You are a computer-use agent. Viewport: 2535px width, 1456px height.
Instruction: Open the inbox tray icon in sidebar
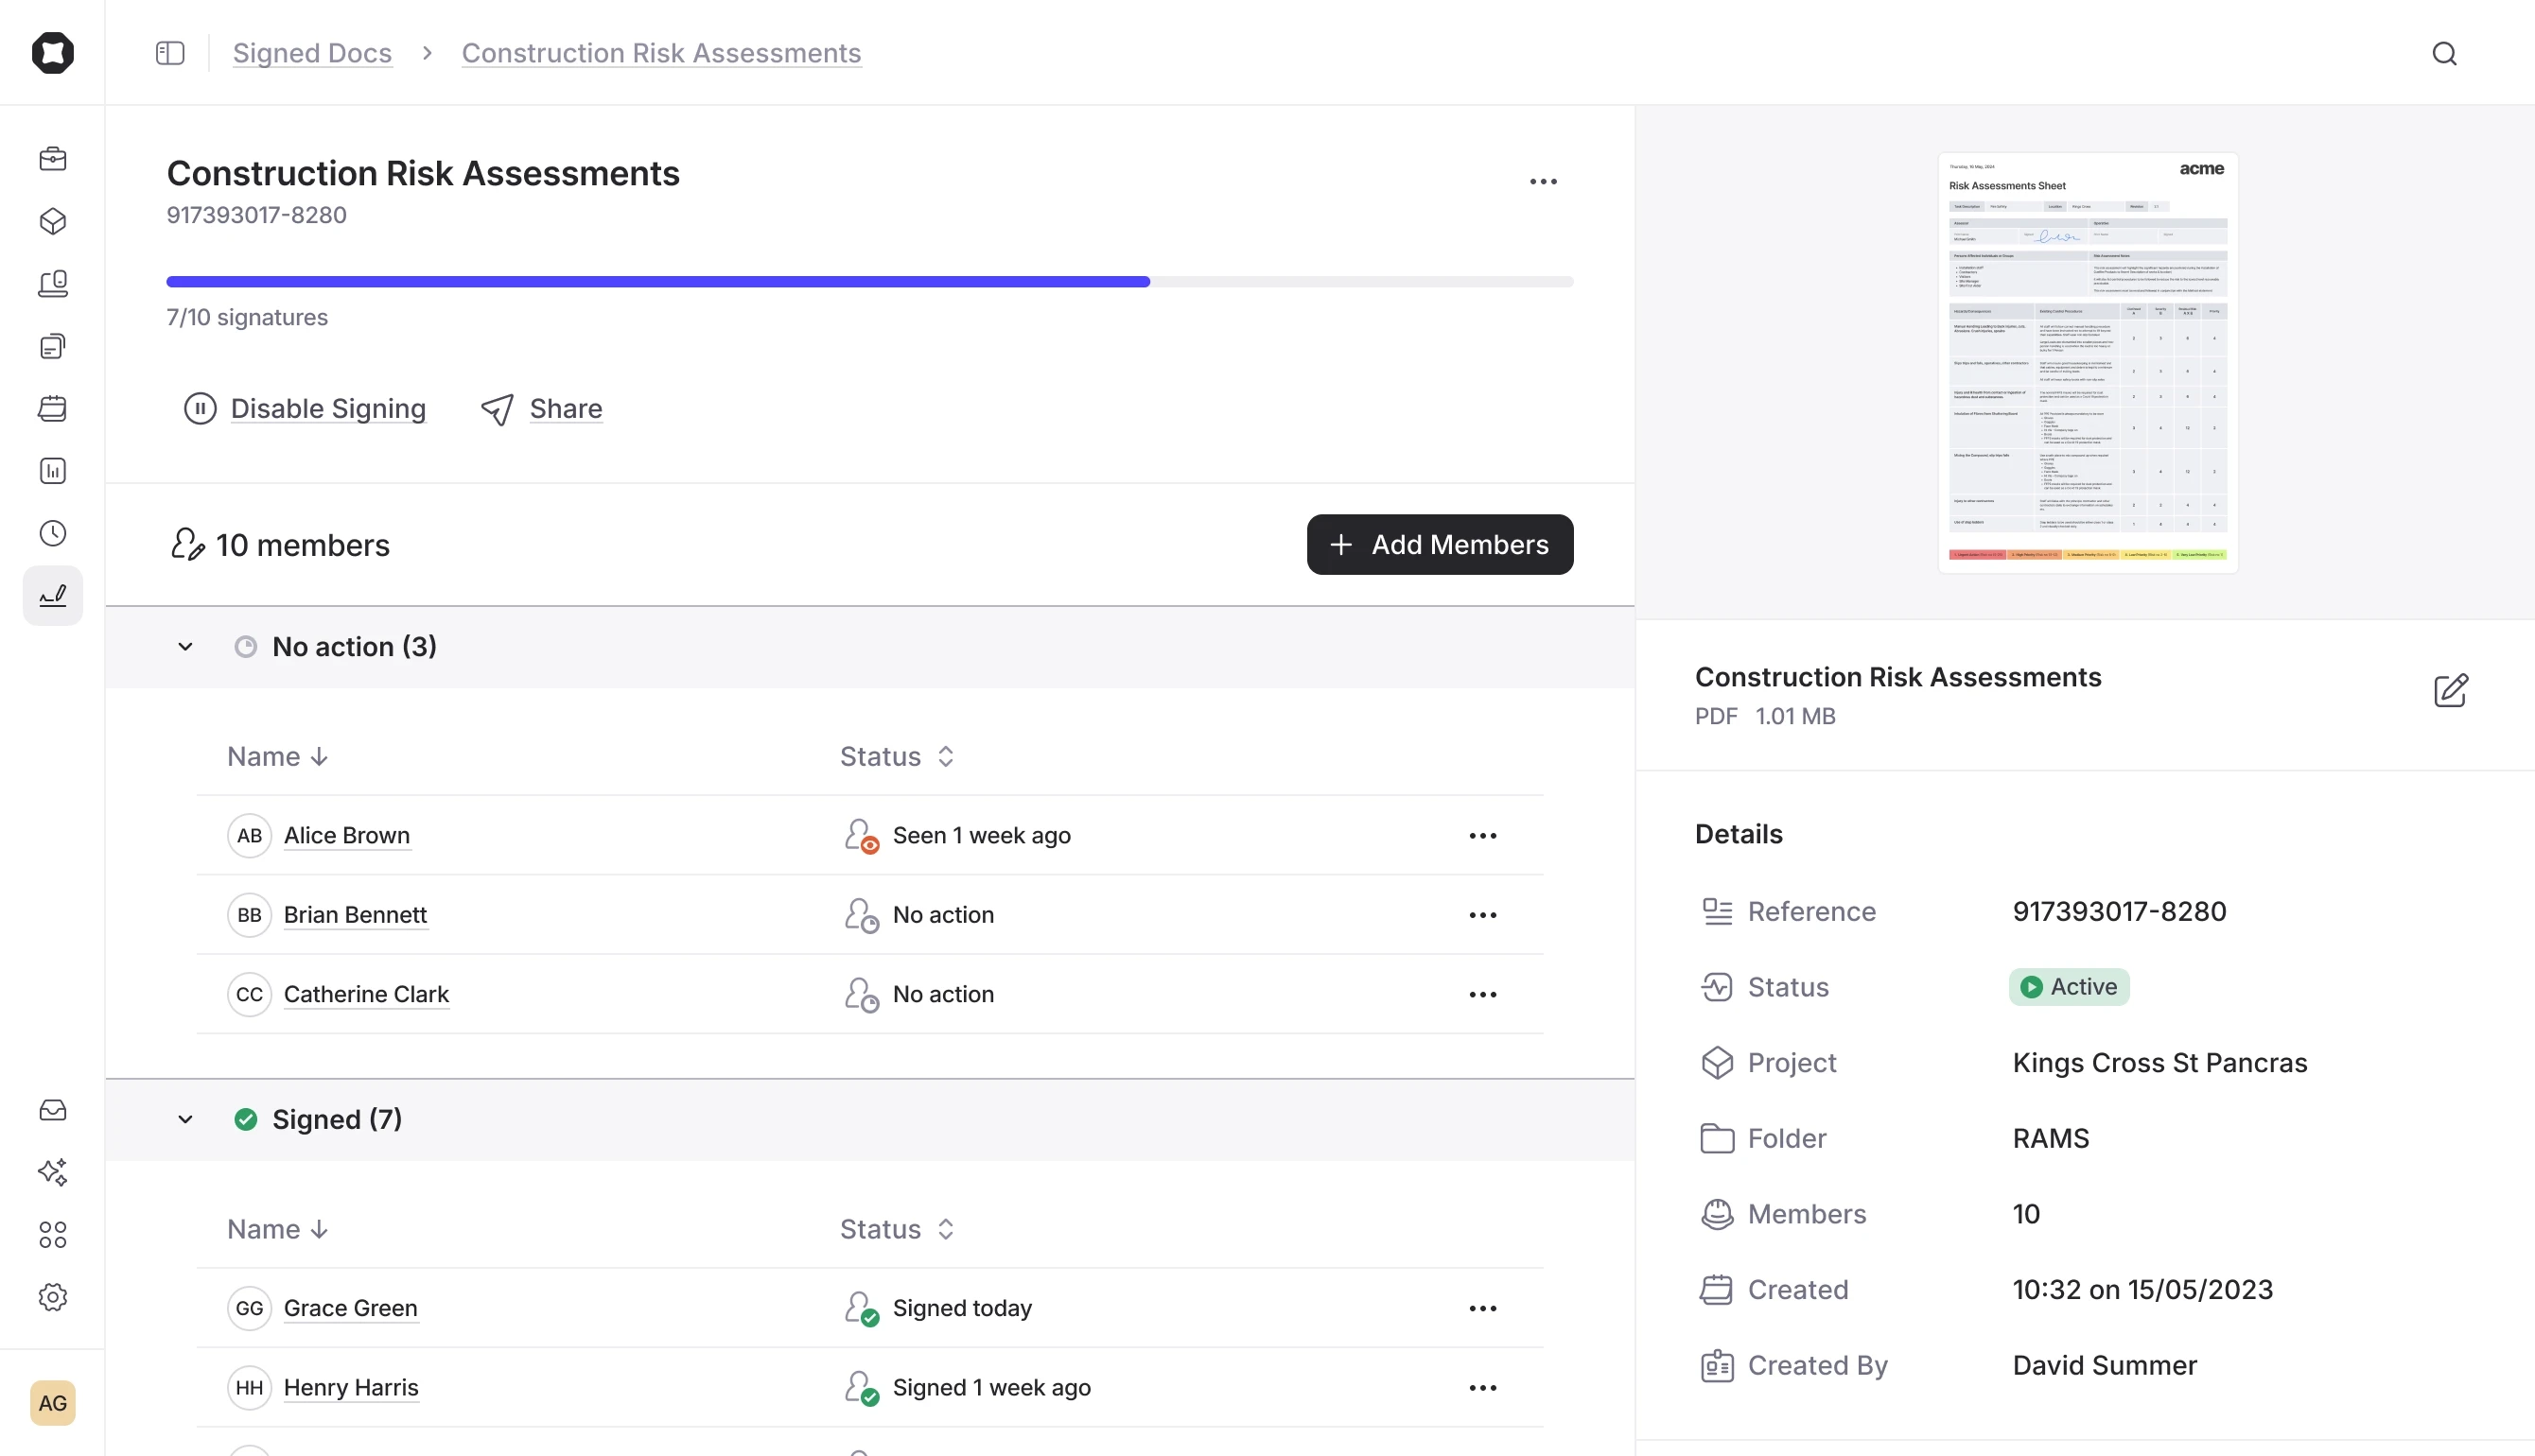(x=53, y=1110)
